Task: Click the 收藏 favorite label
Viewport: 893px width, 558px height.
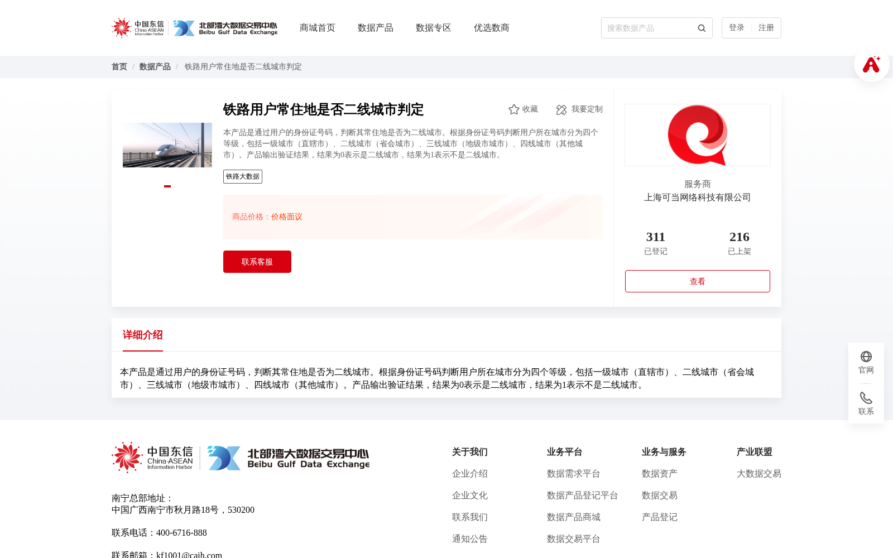Action: 530,109
